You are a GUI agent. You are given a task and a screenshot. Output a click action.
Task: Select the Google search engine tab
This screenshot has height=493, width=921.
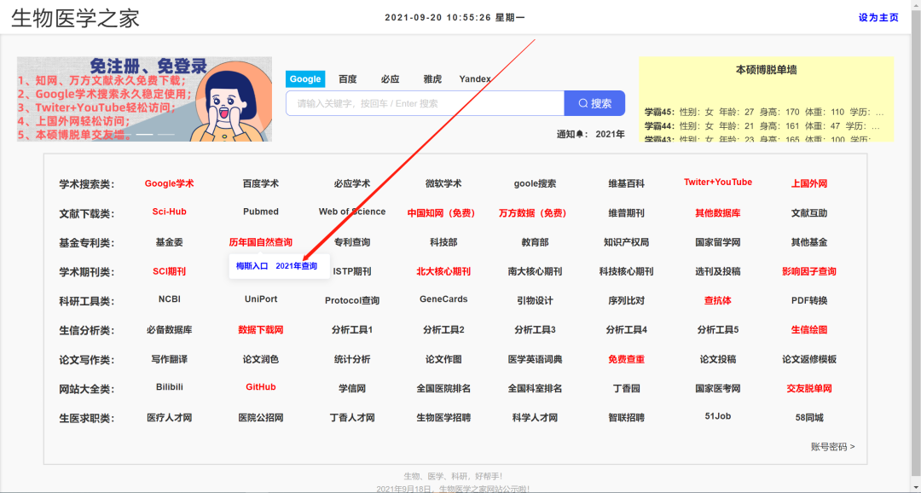(x=305, y=78)
